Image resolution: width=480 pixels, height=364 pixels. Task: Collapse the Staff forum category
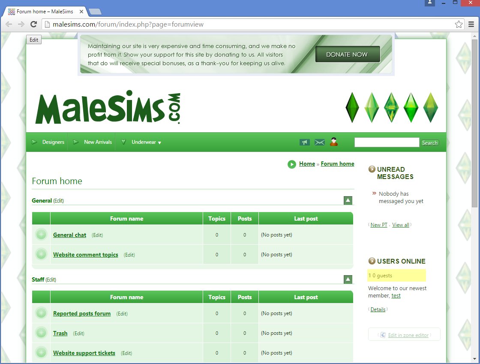click(x=348, y=279)
